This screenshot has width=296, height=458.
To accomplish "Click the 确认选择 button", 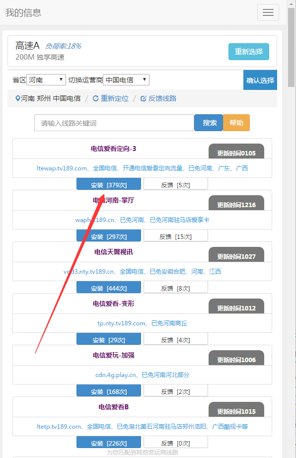I will (260, 80).
